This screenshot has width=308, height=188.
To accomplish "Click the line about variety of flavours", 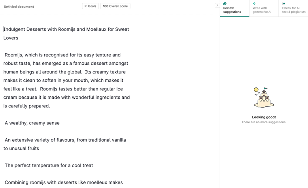I will pos(65,140).
